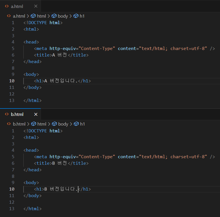The width and height of the screenshot is (220, 217).
Task: Click html symbol icon in b.html breadcrumb
Action: (x=34, y=124)
